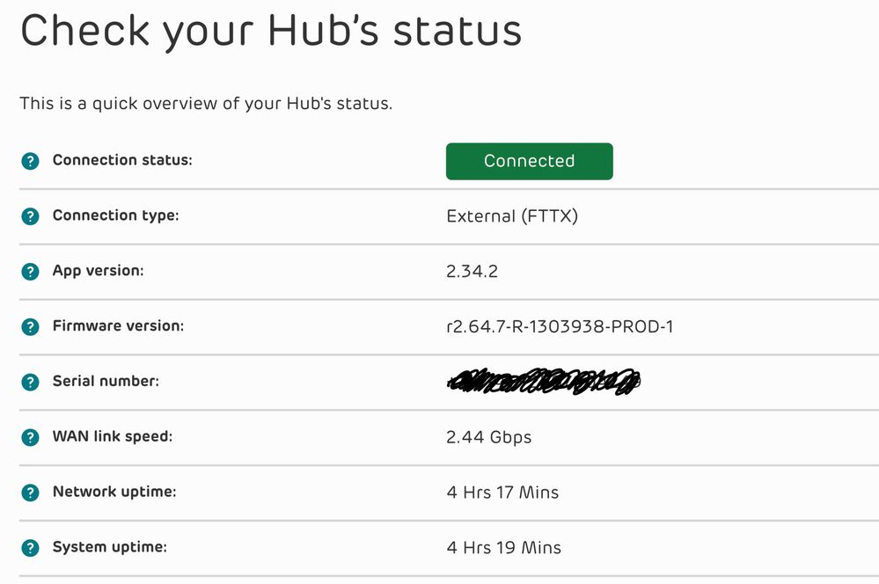Click the App version number 2.34.2

[472, 272]
